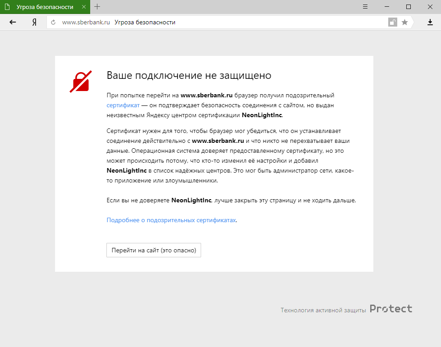Open a new tab with the plus button

point(97,7)
